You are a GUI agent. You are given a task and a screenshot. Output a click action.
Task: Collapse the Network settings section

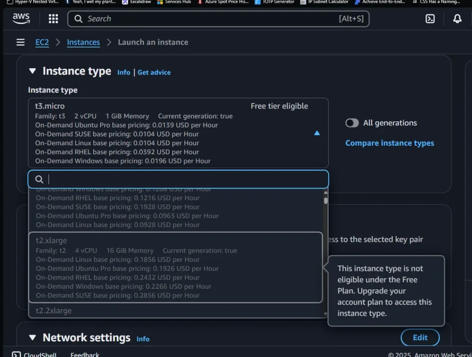point(32,338)
